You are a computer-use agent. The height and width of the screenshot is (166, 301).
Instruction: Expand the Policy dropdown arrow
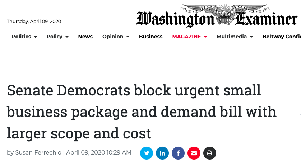pyautogui.click(x=67, y=37)
